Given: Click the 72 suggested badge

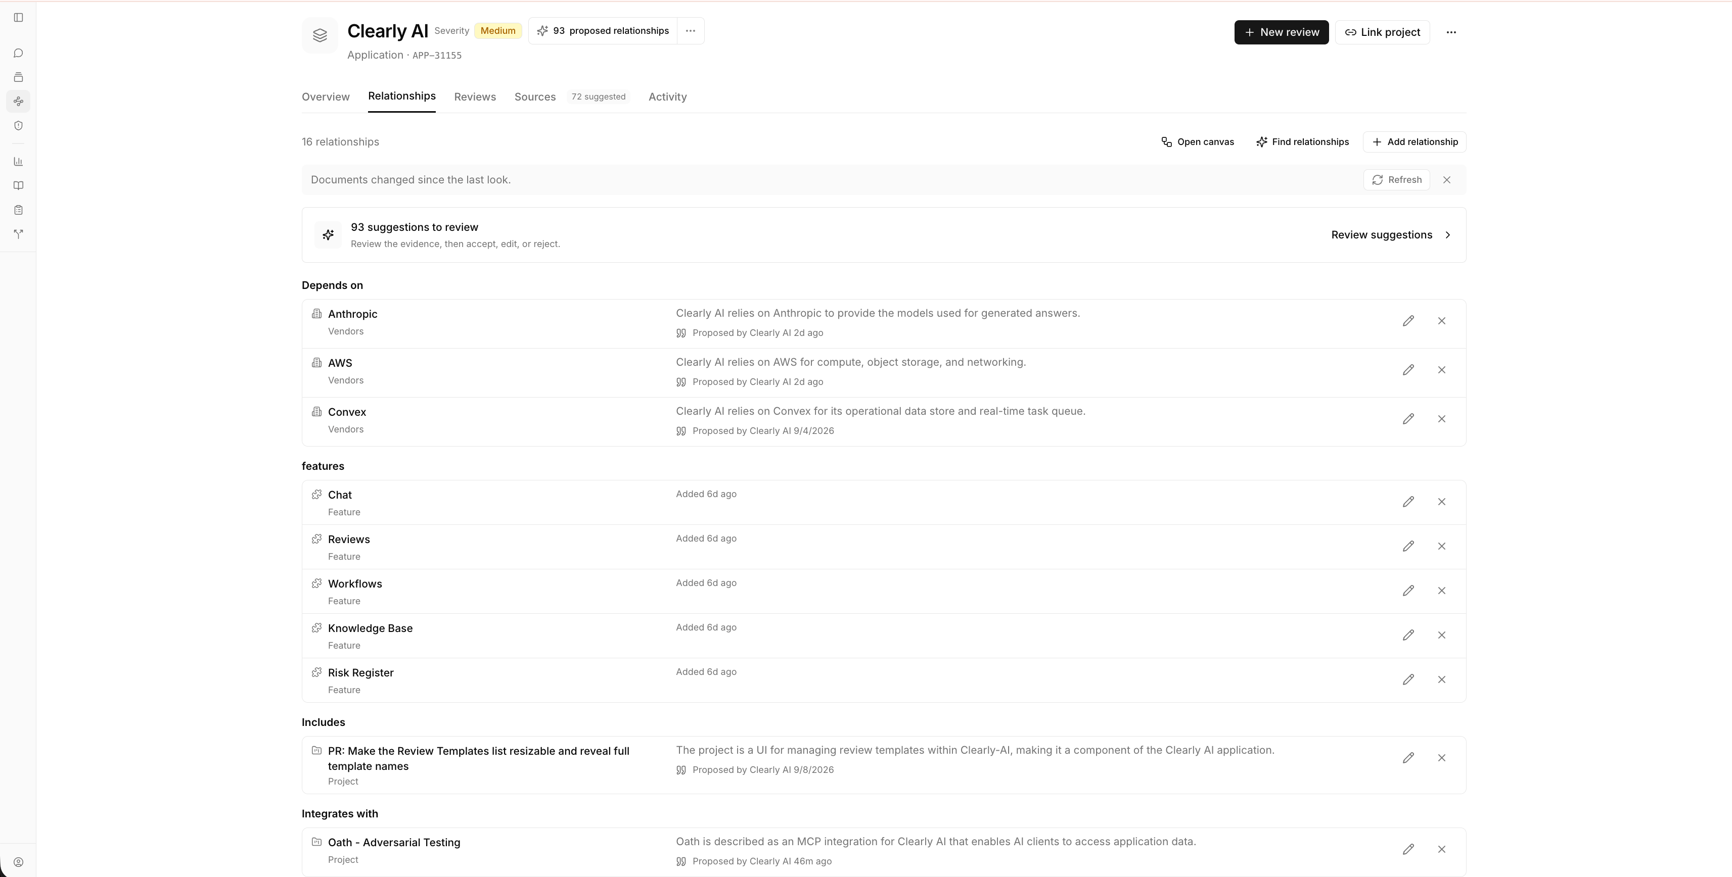Looking at the screenshot, I should [599, 97].
